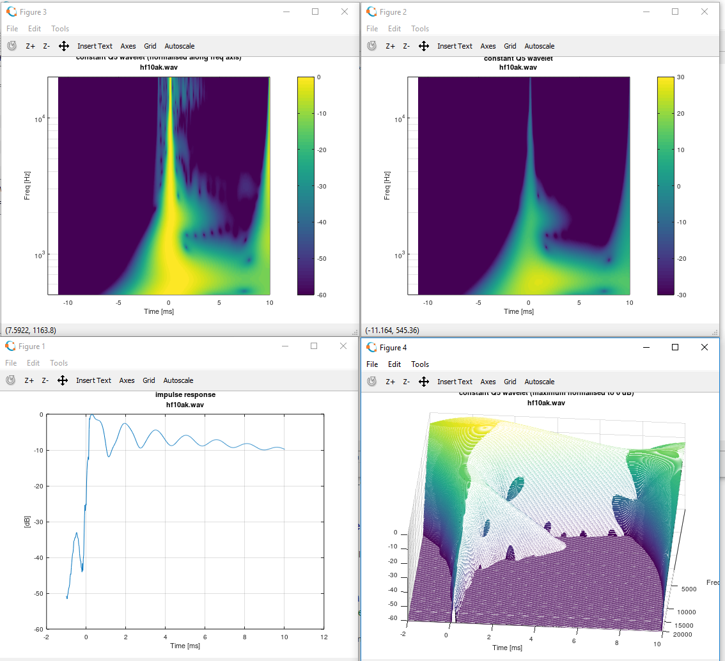
Task: Click the impulse response curve plot in Figure 1
Action: click(x=185, y=522)
